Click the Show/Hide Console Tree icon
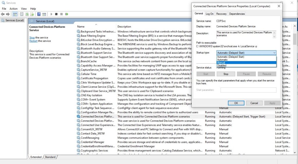The height and width of the screenshot is (164, 298). [15, 14]
